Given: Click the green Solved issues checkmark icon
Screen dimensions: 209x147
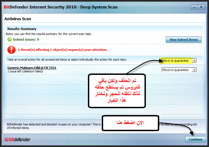Looking at the screenshot, I should click(x=10, y=40).
